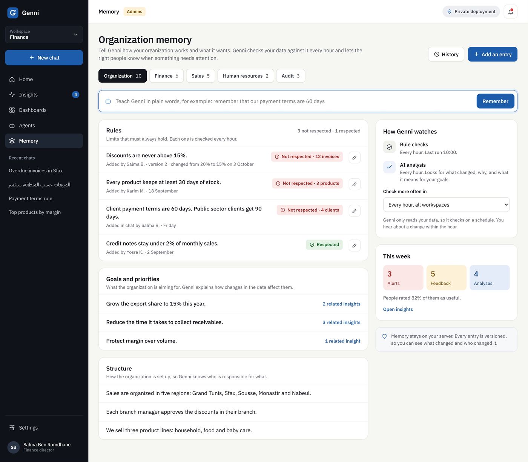The width and height of the screenshot is (528, 462).
Task: Edit the discounts never above 15% rule
Action: 355,158
